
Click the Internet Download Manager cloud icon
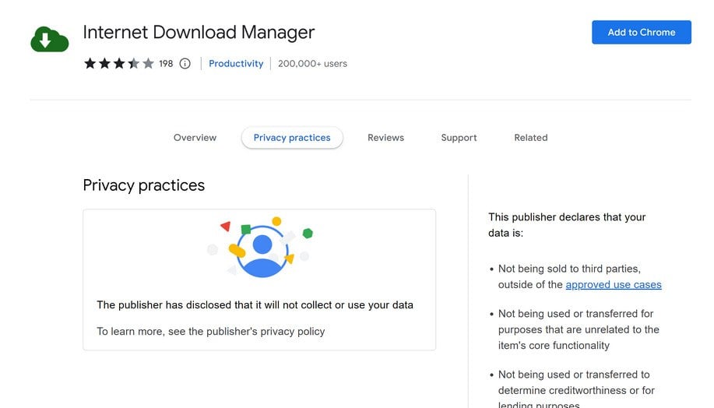pos(50,39)
